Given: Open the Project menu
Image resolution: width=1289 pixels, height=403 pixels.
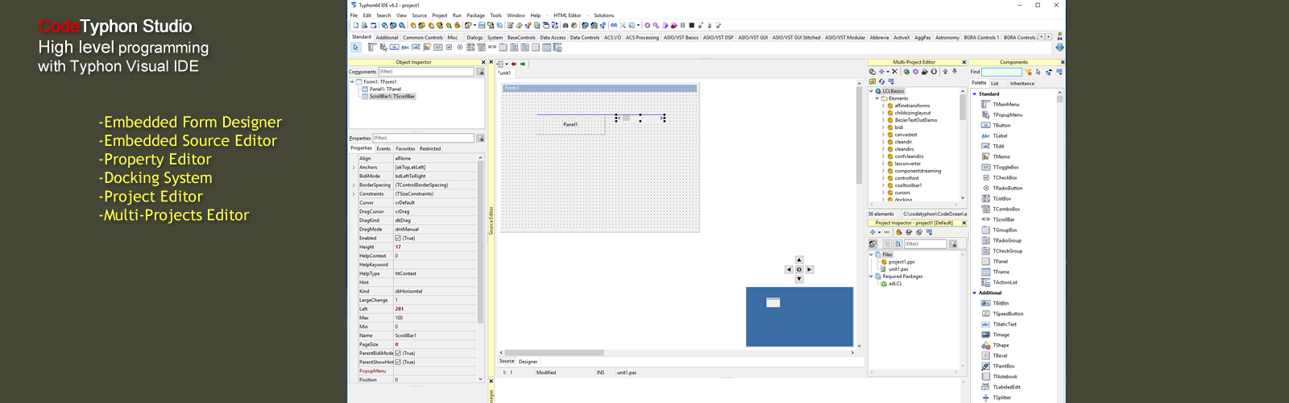Looking at the screenshot, I should click(x=440, y=15).
